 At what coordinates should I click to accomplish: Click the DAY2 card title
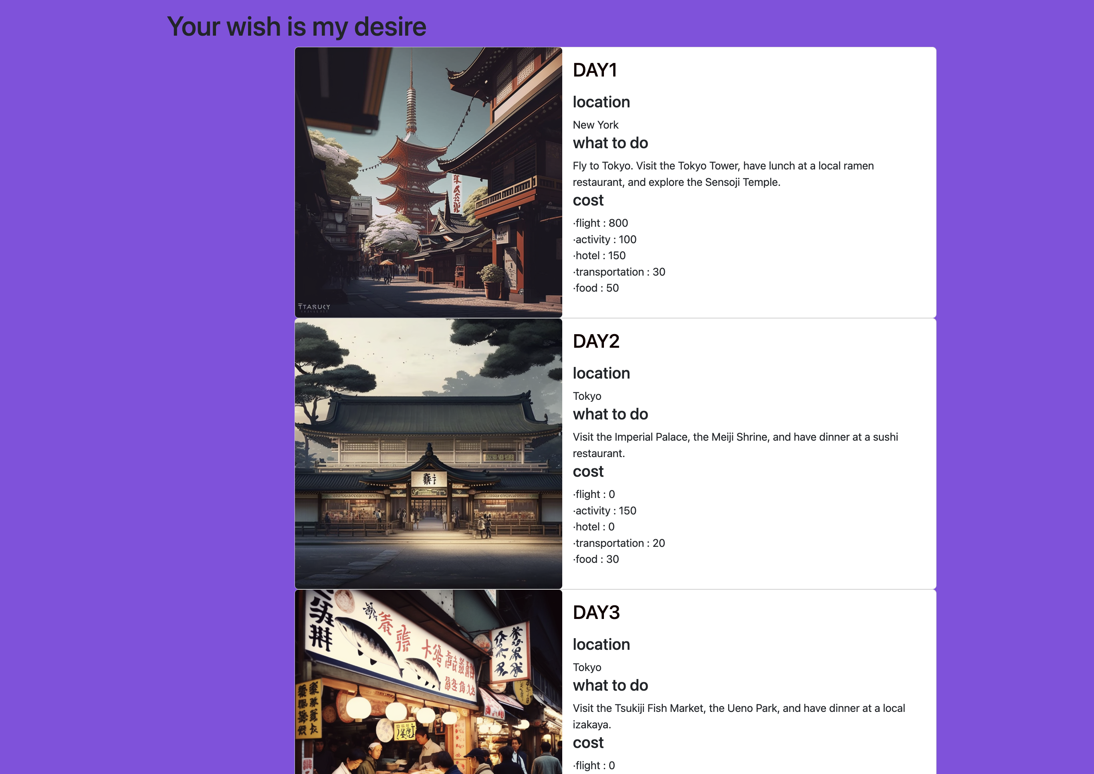(x=596, y=341)
